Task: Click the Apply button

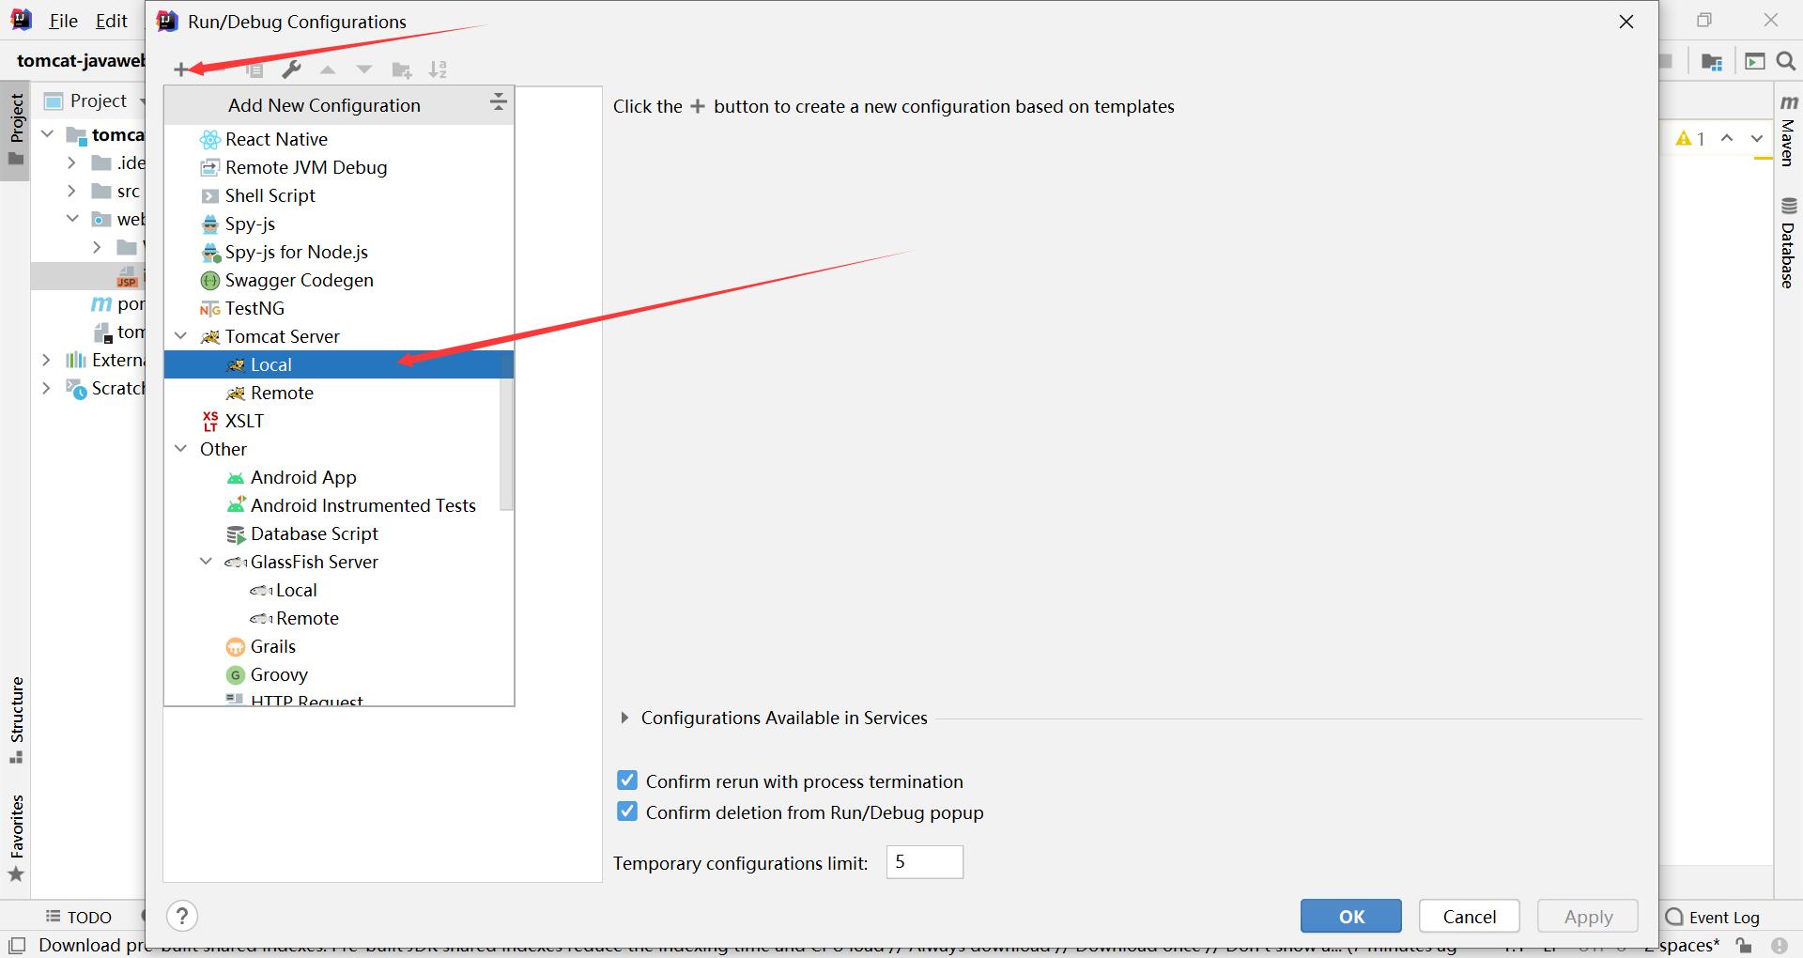Action: coord(1588,917)
